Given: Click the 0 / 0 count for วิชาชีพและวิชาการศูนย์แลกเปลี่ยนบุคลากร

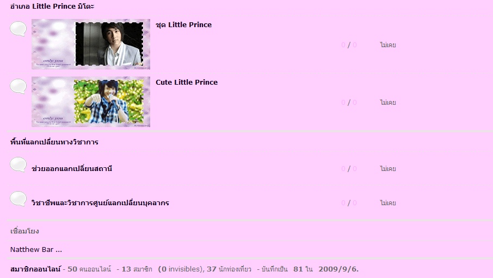Looking at the screenshot, I should click(x=349, y=203).
